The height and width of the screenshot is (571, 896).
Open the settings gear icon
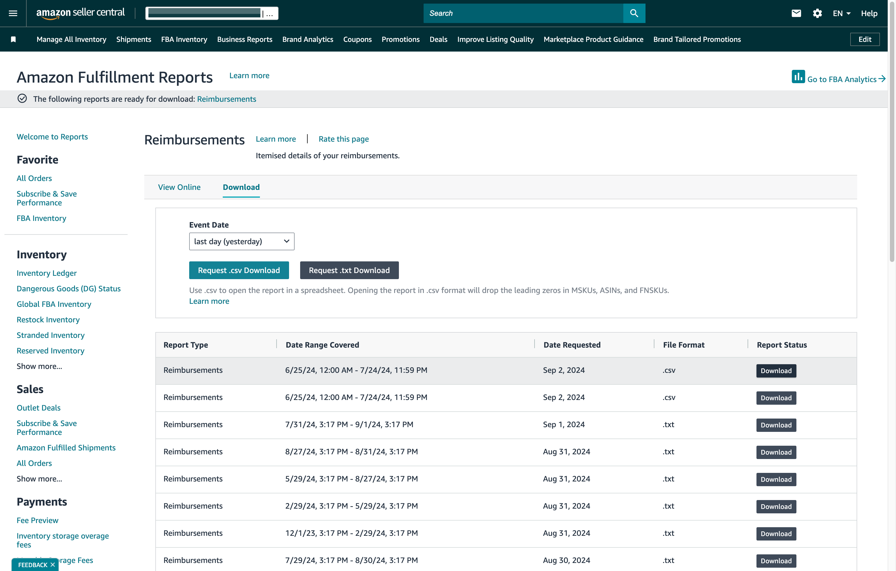[817, 13]
